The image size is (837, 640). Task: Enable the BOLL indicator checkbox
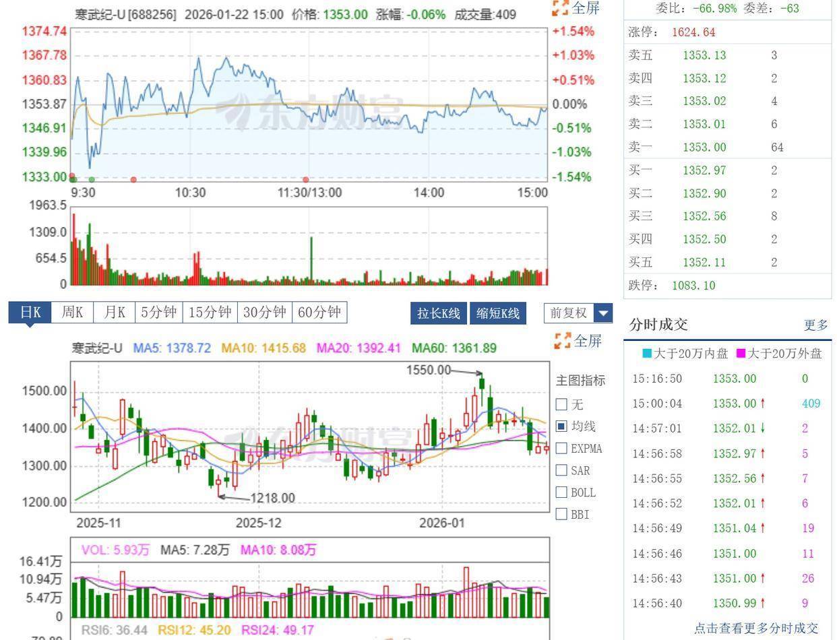pyautogui.click(x=561, y=492)
